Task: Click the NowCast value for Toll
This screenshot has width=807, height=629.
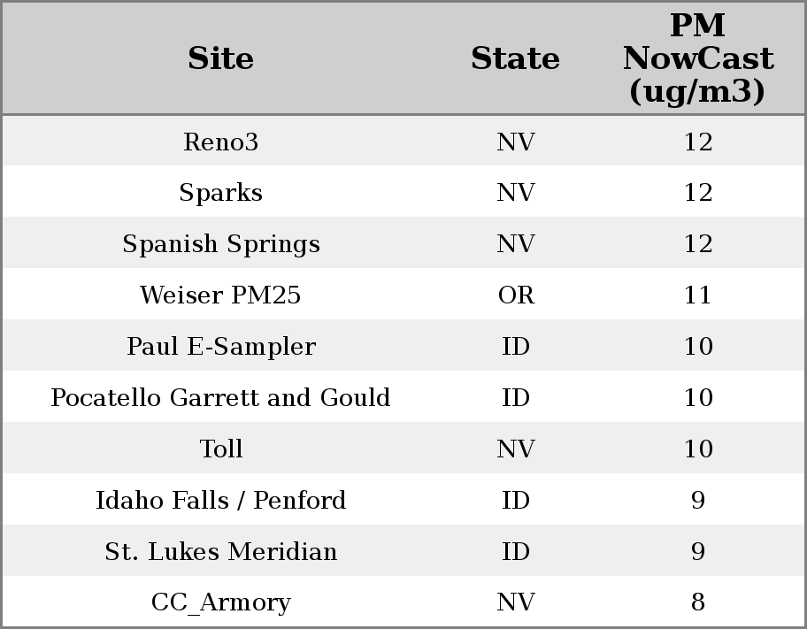Action: pyautogui.click(x=697, y=449)
